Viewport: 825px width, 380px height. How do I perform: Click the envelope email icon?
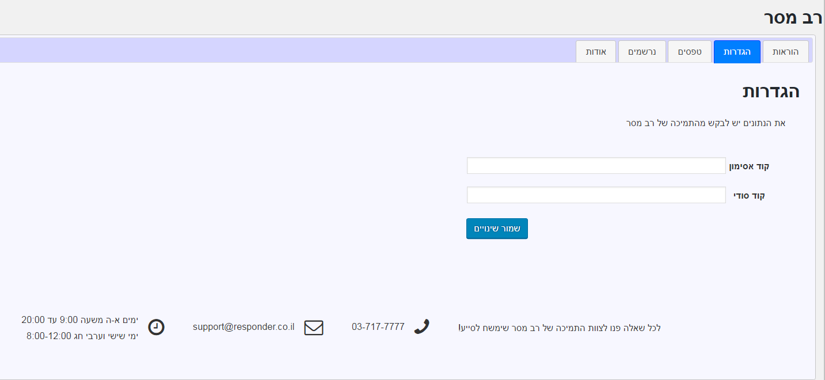point(314,328)
